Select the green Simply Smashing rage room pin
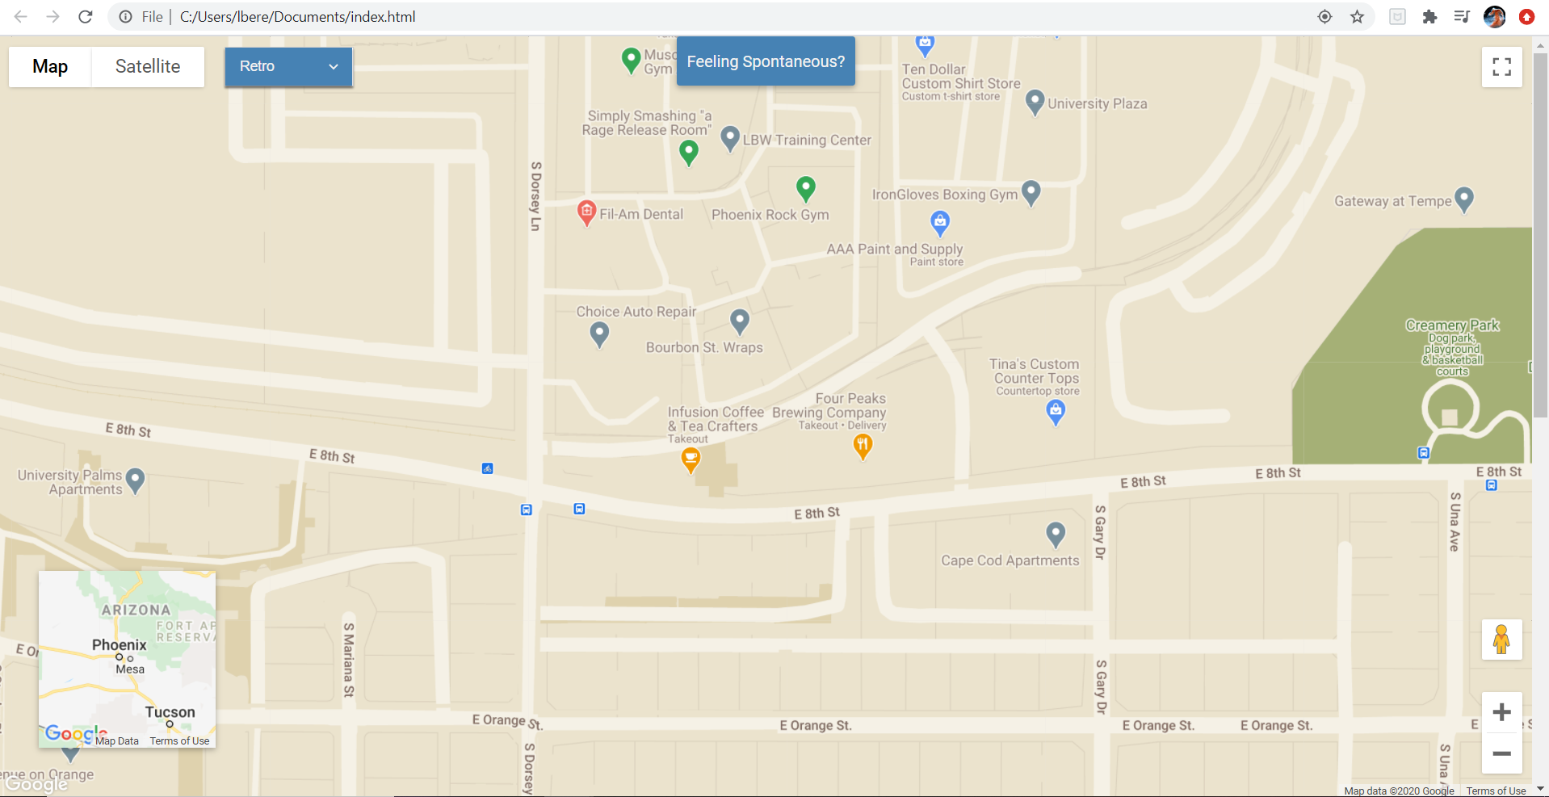1549x797 pixels. [x=688, y=152]
